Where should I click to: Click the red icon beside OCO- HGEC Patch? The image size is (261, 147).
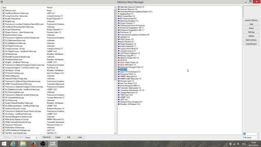(x=119, y=62)
